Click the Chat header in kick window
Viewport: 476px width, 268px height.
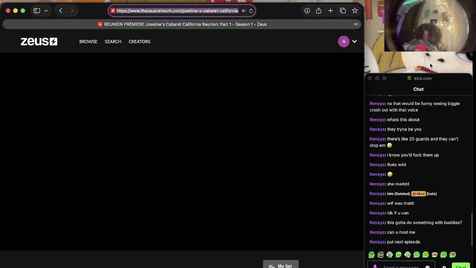[418, 89]
